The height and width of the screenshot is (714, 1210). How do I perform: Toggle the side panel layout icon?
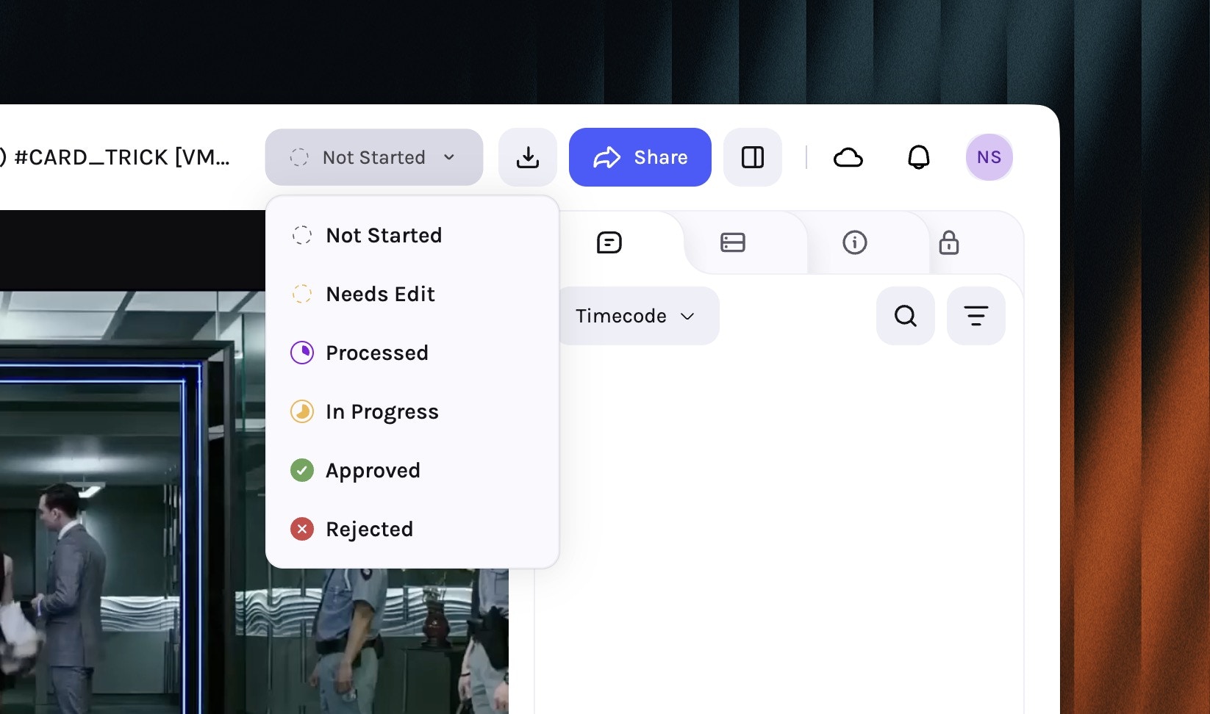[x=753, y=157]
